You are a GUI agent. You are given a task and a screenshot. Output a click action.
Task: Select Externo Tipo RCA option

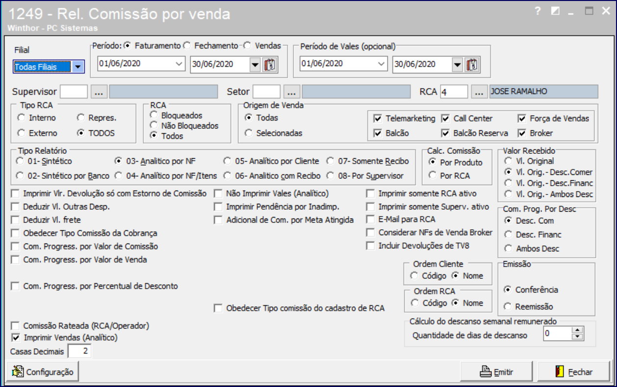click(21, 133)
